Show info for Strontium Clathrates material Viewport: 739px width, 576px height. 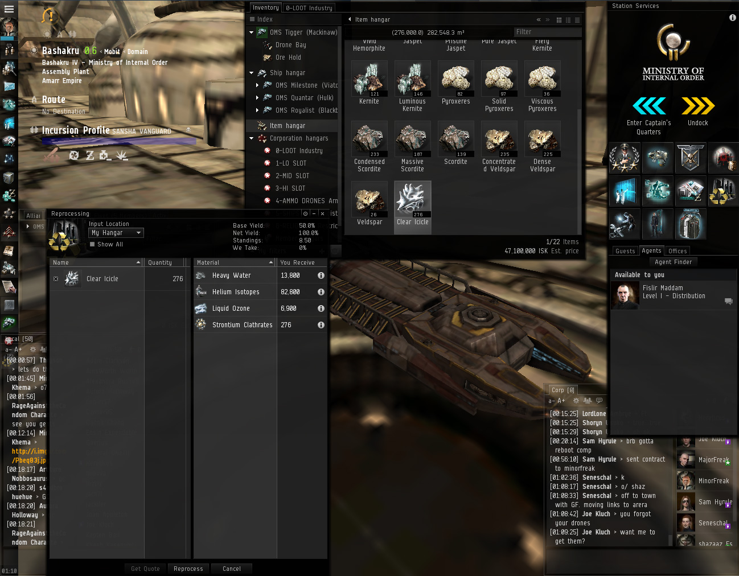coord(321,325)
